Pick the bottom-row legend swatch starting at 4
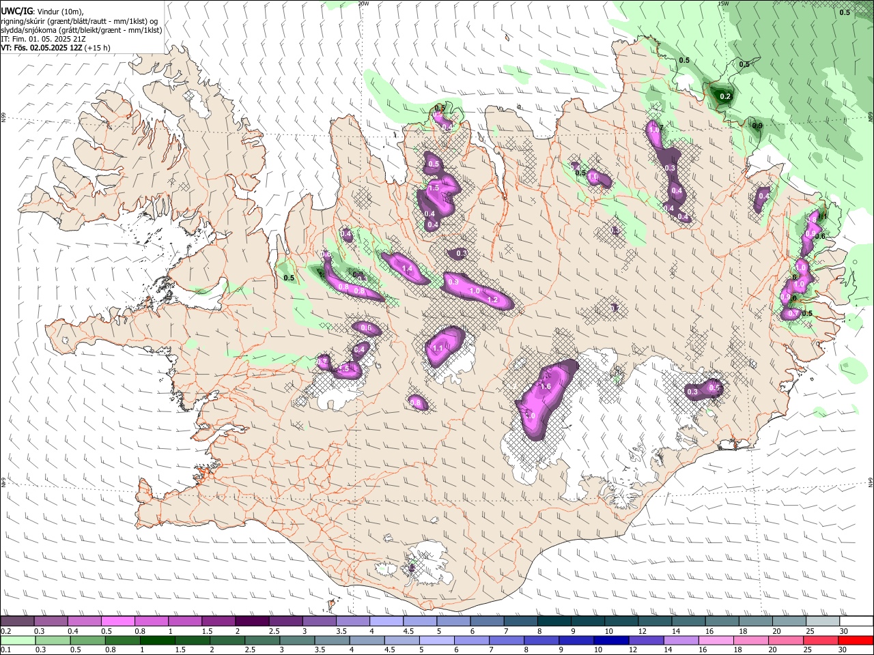The height and width of the screenshot is (655, 874). click(367, 640)
